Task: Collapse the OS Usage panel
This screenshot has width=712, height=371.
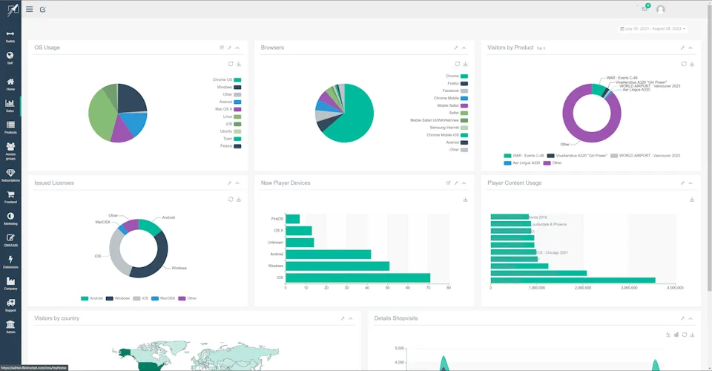Action: pos(237,47)
